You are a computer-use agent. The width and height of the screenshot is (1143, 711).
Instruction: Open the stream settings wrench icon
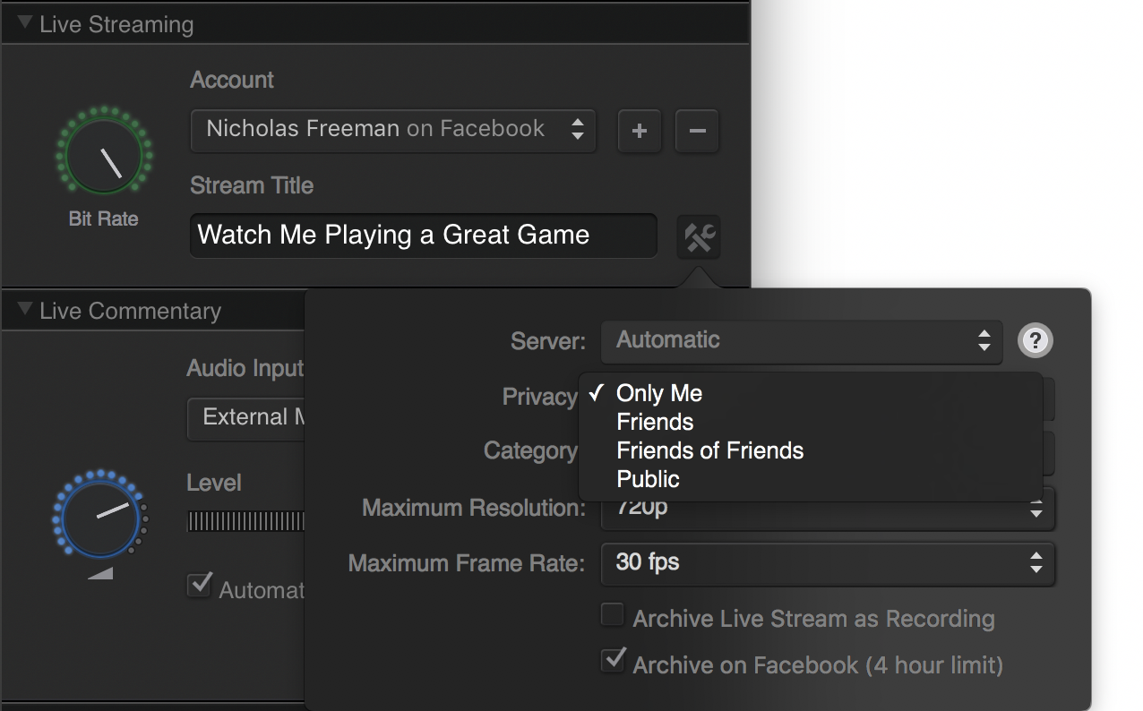point(699,236)
